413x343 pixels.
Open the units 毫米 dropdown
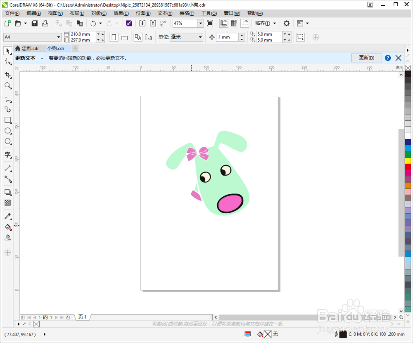pyautogui.click(x=200, y=37)
